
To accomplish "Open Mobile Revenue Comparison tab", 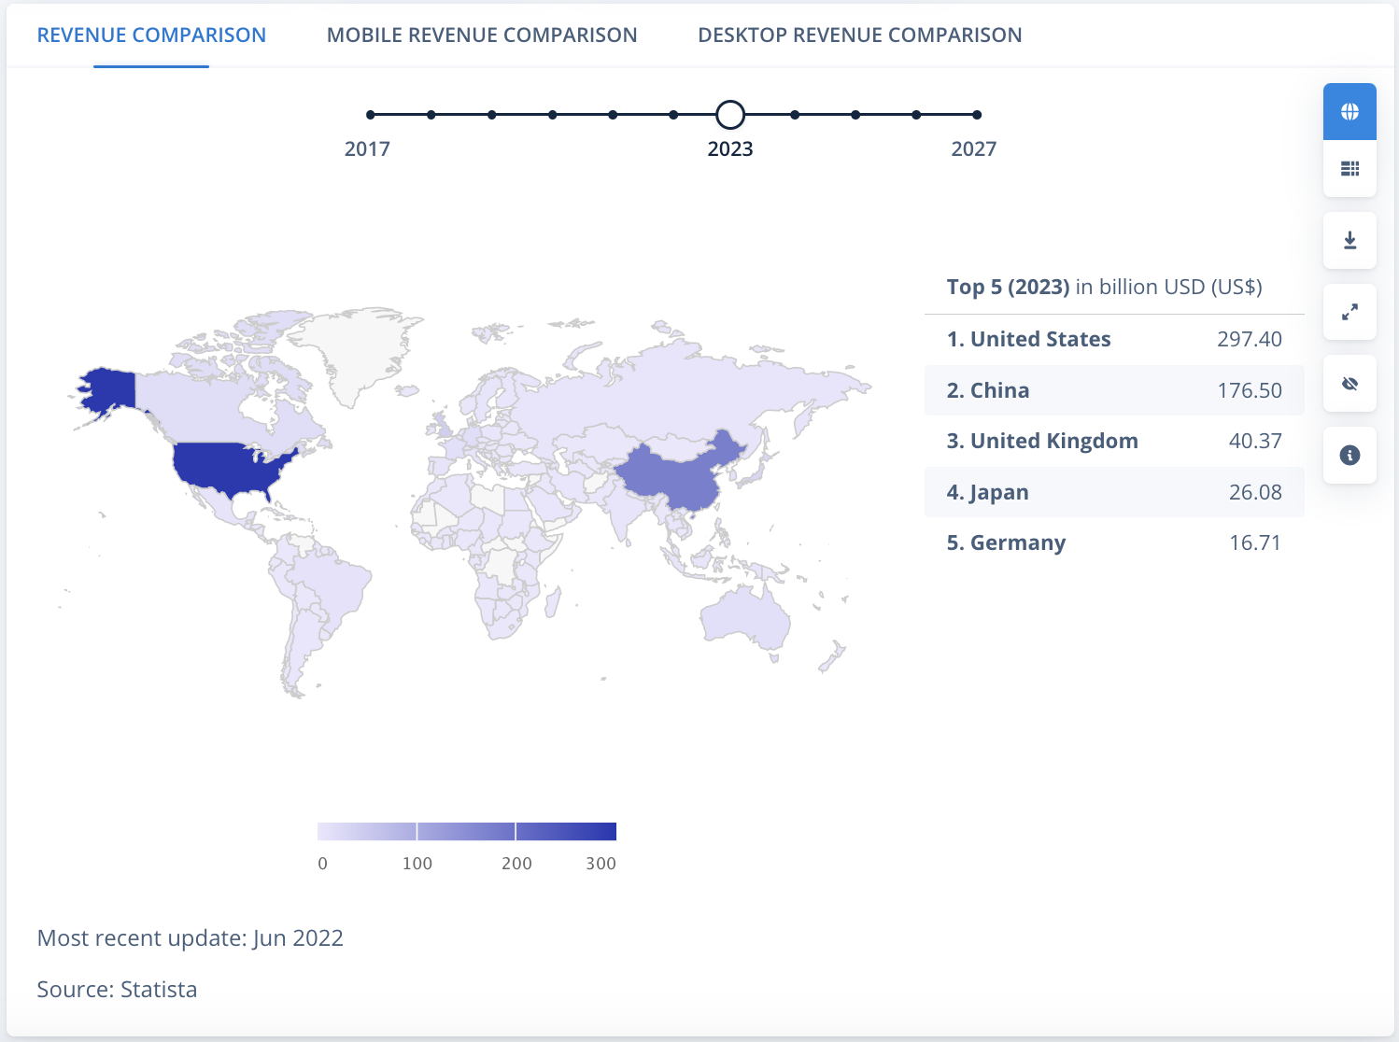I will [x=482, y=35].
